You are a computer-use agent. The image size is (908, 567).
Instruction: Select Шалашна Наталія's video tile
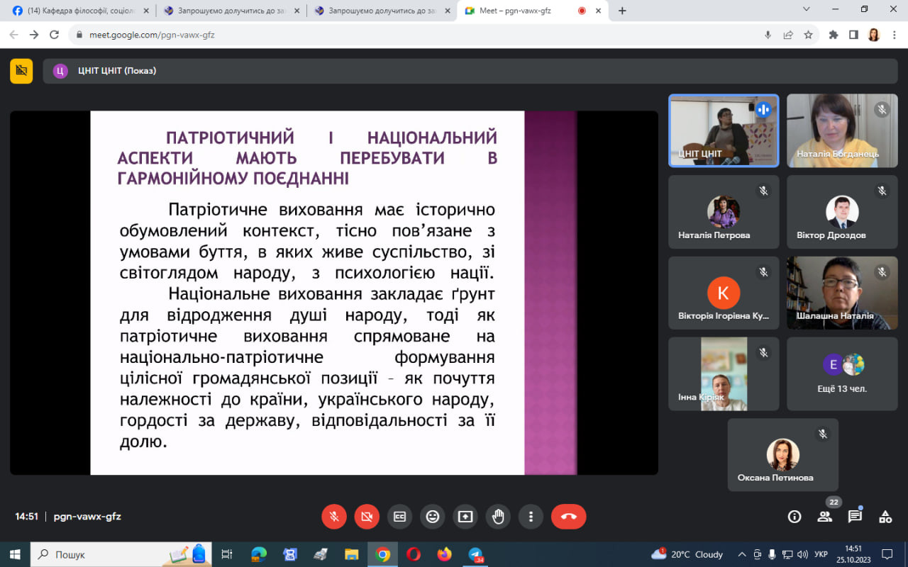coord(842,293)
